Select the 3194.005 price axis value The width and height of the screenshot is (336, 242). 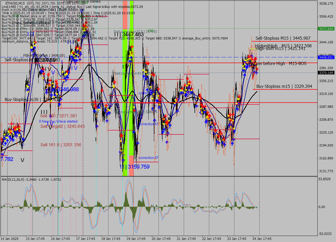click(x=326, y=145)
